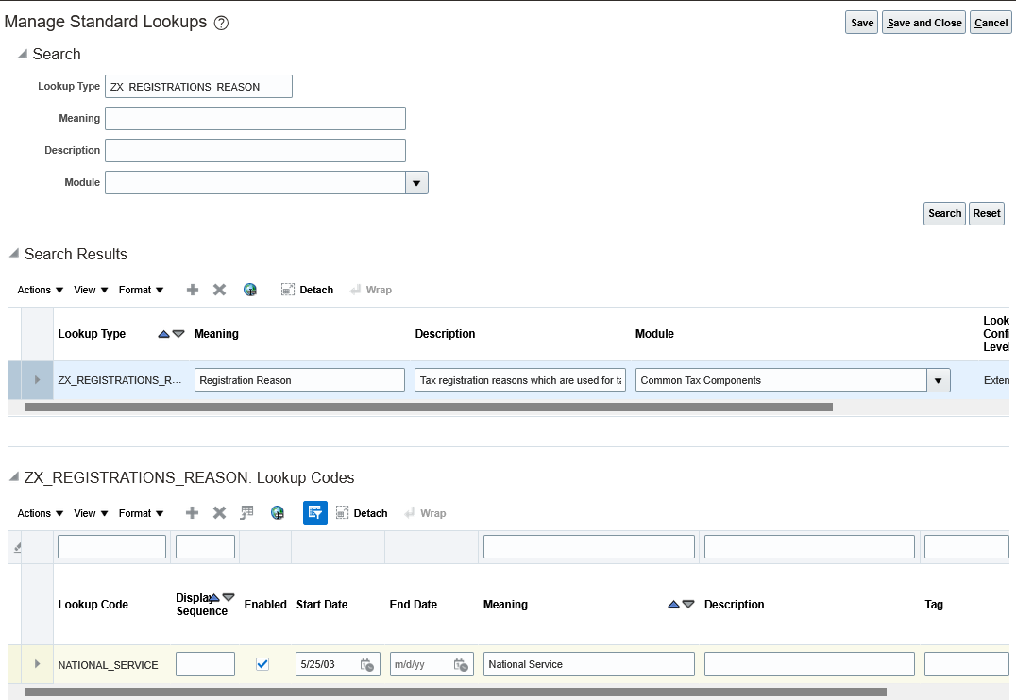Open the Module search dropdown
The image size is (1016, 700).
tap(416, 183)
